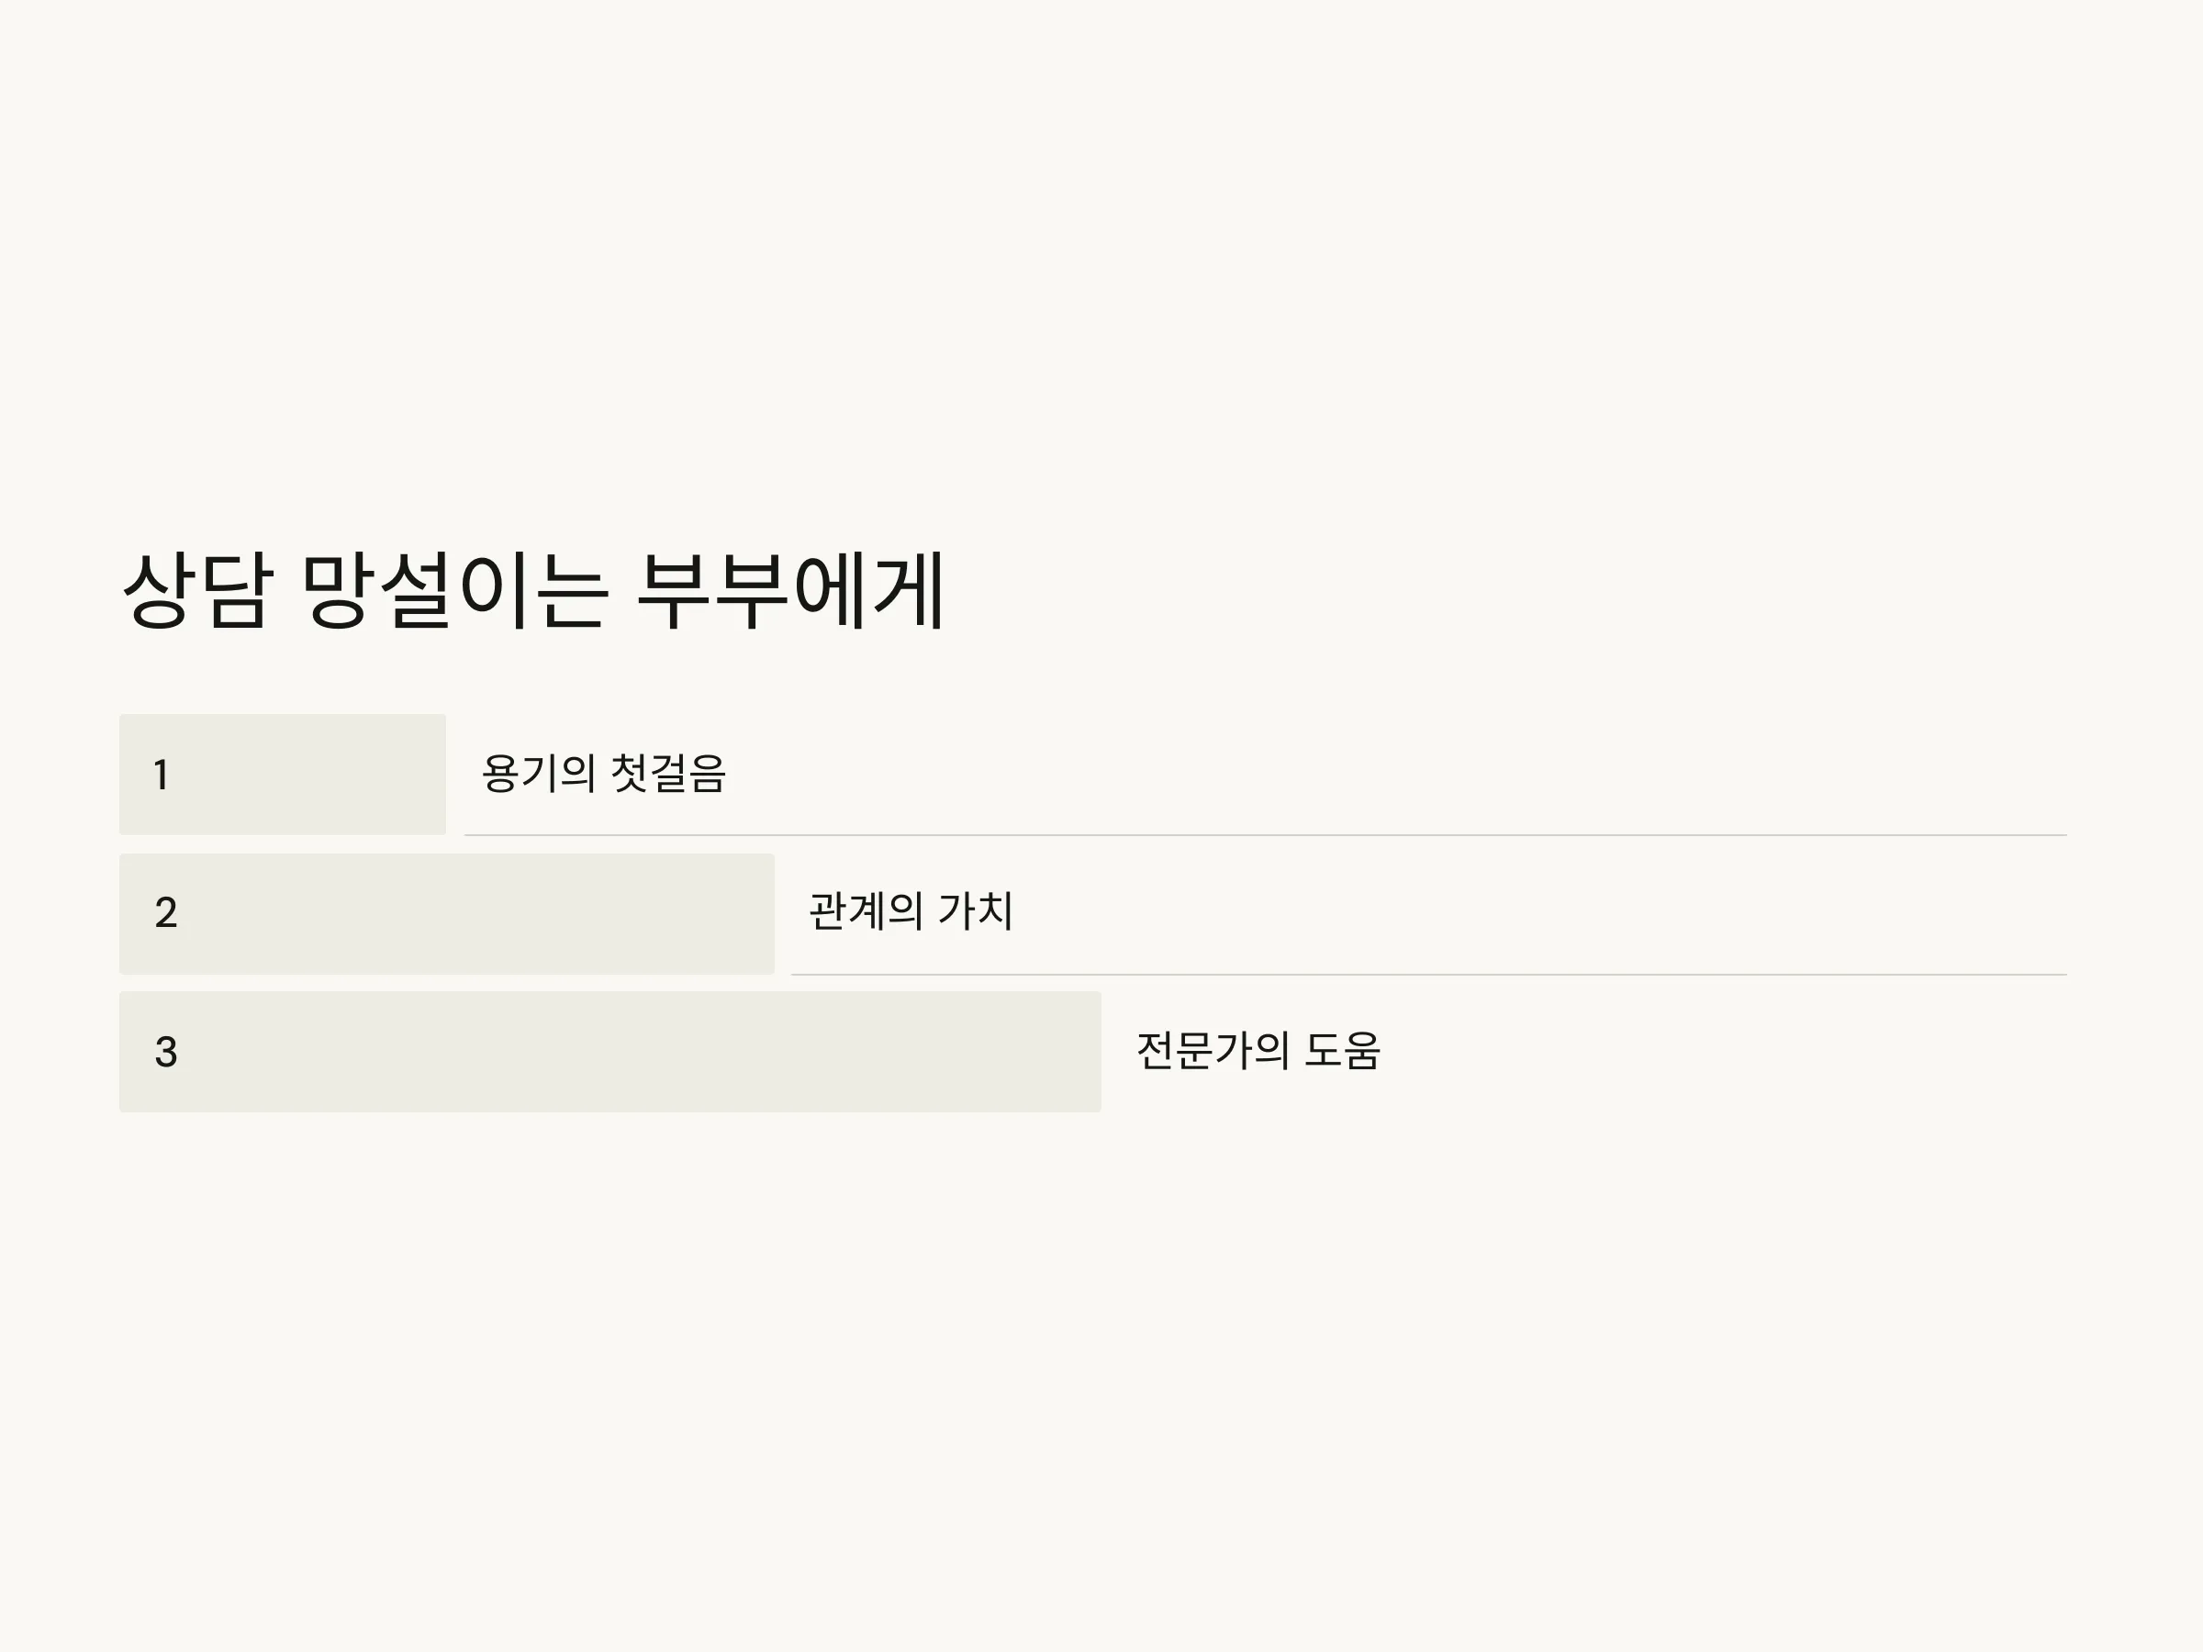
Task: Click the number 3 in the third bar
Action: pos(166,1052)
